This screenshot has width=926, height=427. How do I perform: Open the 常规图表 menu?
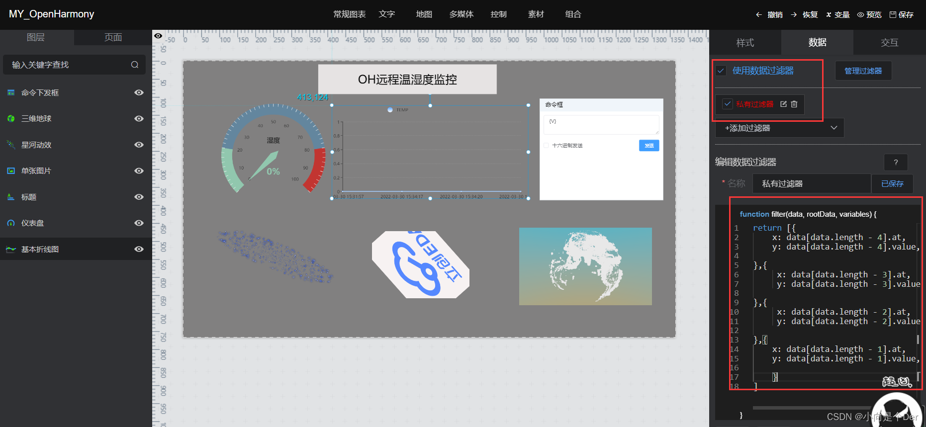350,14
